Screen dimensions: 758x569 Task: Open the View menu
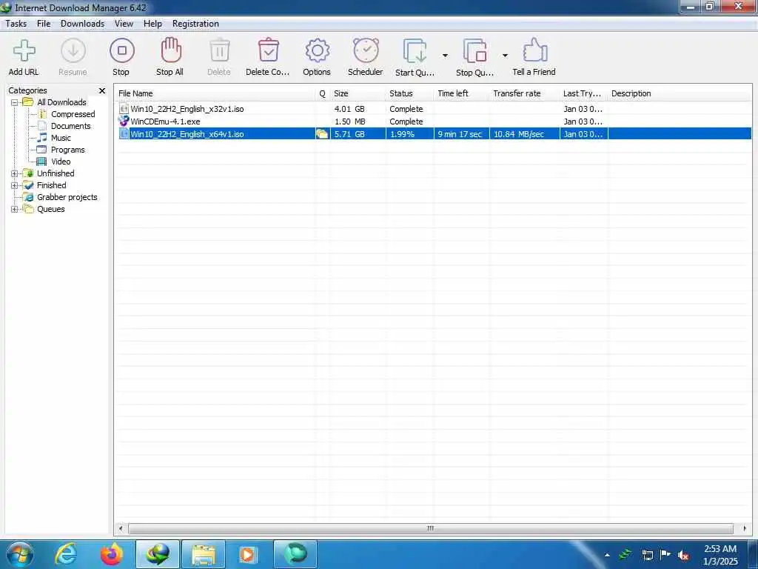(124, 24)
